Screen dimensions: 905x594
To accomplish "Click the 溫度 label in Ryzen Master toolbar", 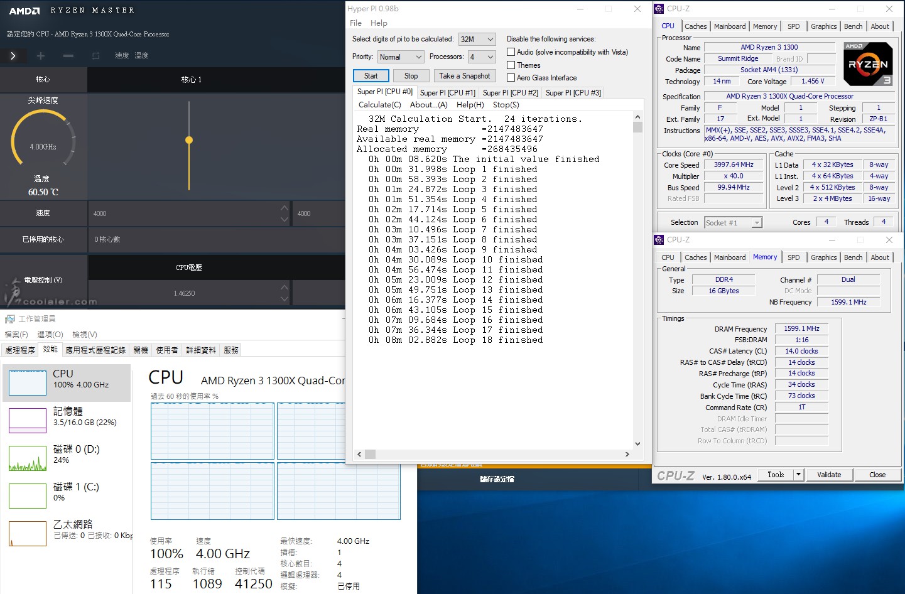I will pyautogui.click(x=141, y=56).
